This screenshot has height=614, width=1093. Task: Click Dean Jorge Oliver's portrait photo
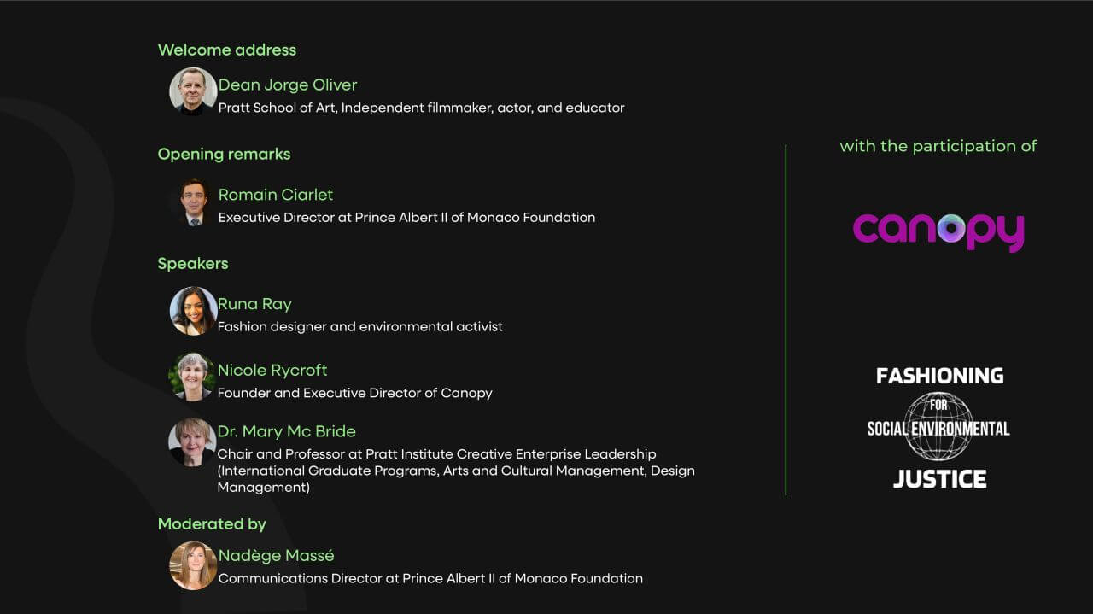(193, 91)
